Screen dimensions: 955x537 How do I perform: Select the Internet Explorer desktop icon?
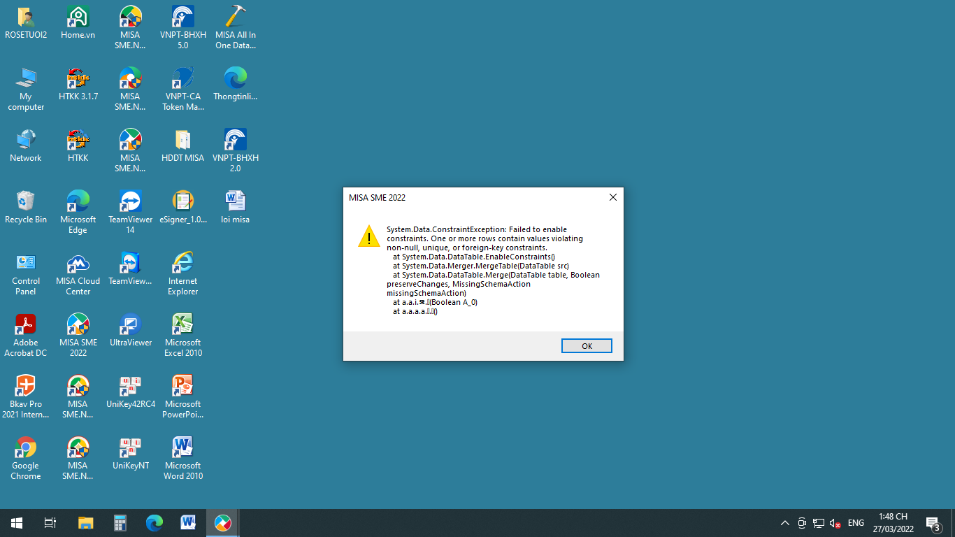(x=183, y=274)
